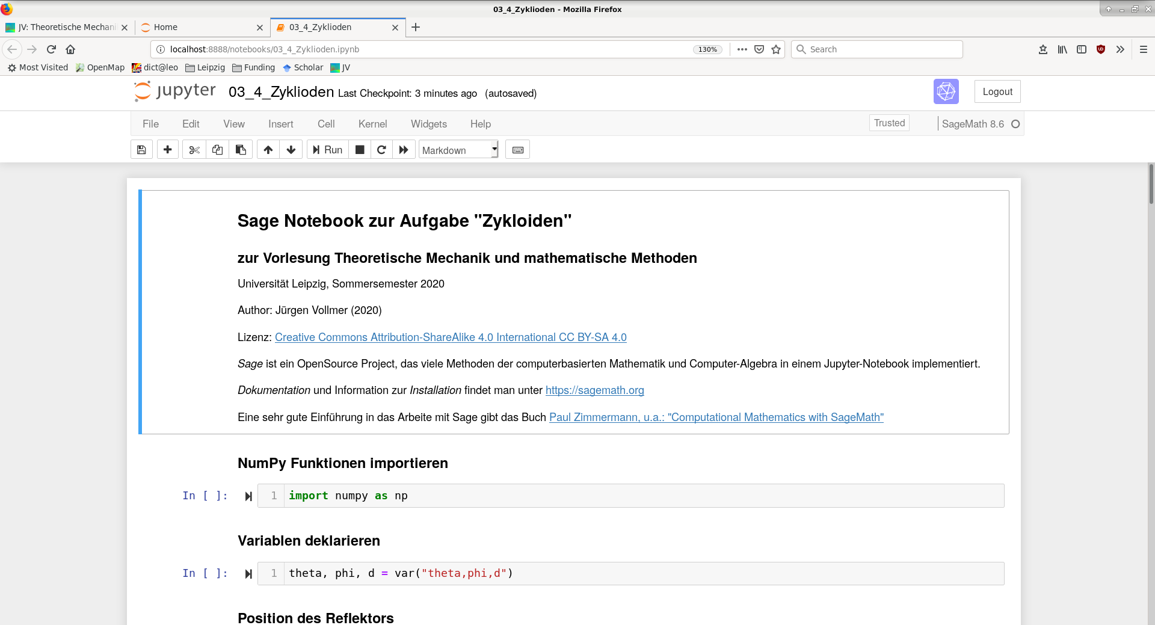Open the Insert menu
The width and height of the screenshot is (1155, 625).
pos(281,124)
